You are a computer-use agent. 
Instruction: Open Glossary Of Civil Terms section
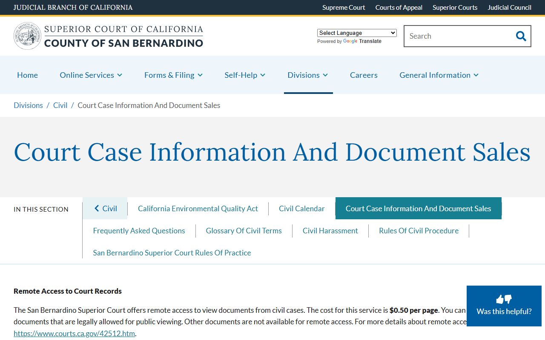(244, 230)
